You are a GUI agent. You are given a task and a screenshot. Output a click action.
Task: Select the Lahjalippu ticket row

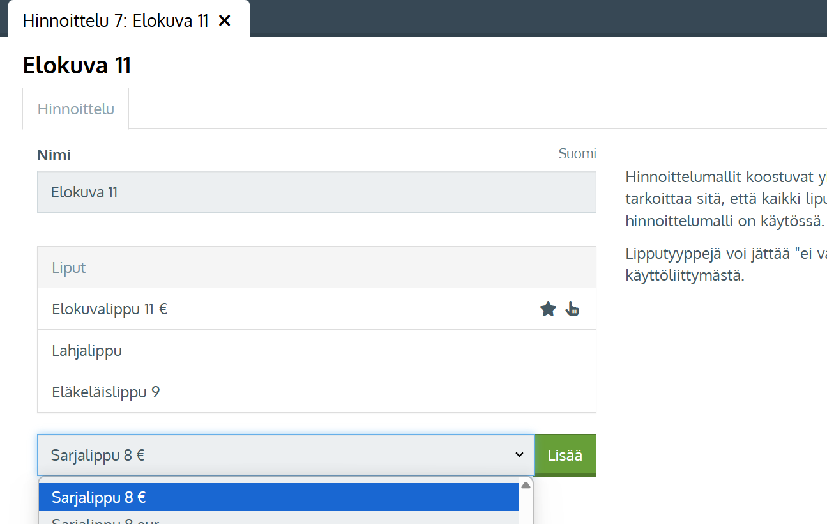(x=317, y=351)
